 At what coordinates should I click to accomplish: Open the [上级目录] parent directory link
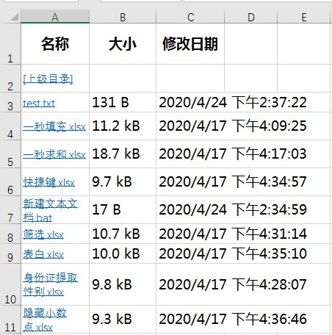pos(48,79)
